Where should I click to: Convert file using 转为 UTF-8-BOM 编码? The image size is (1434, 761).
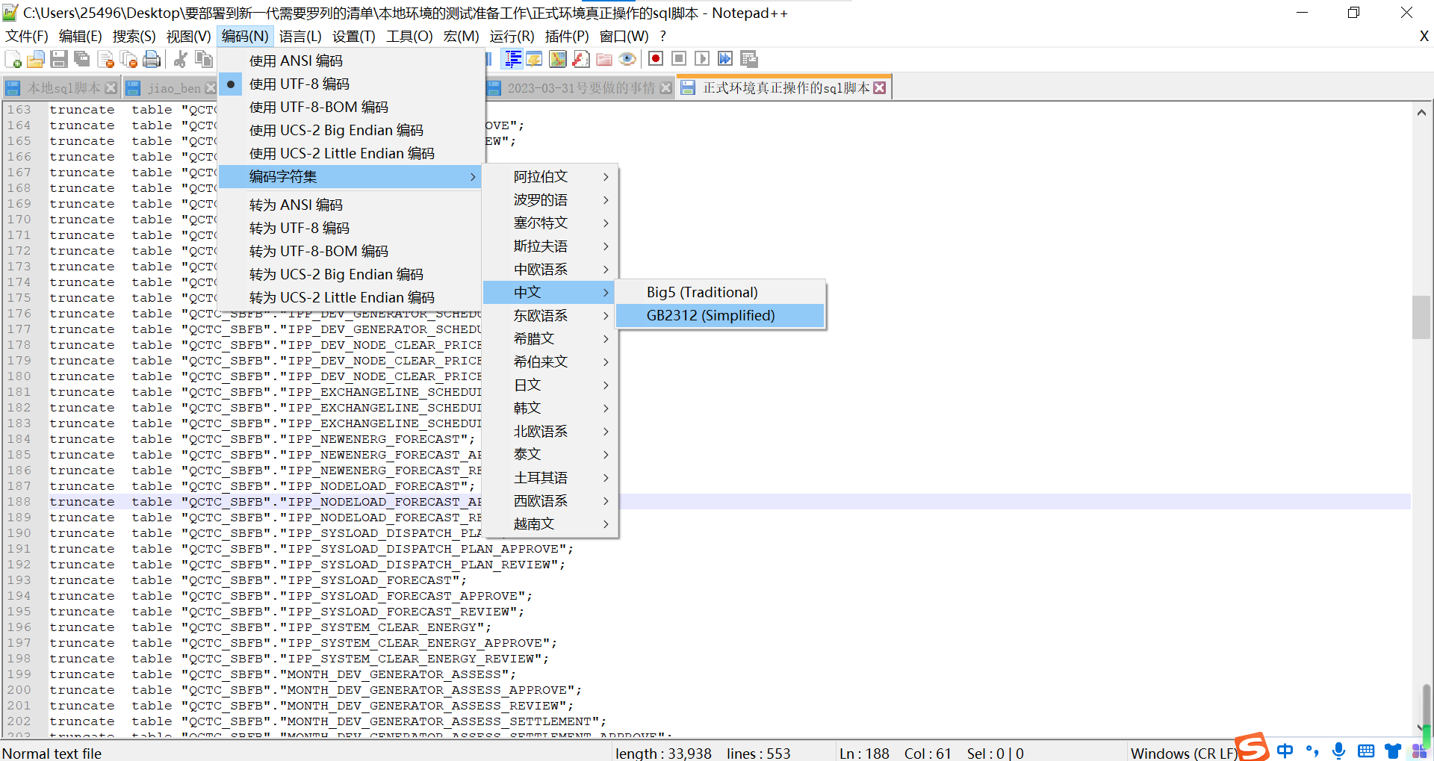tap(351, 251)
